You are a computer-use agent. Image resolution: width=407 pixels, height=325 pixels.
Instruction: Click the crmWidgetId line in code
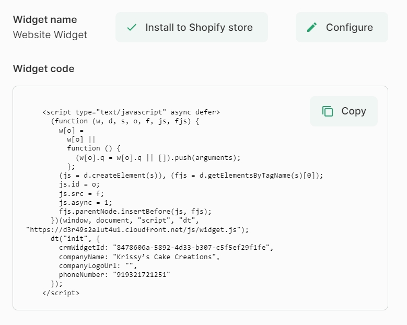tap(166, 247)
